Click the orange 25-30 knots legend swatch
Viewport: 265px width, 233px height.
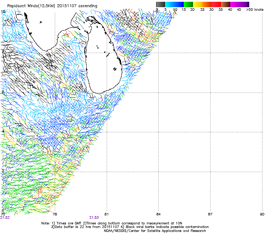207,4
